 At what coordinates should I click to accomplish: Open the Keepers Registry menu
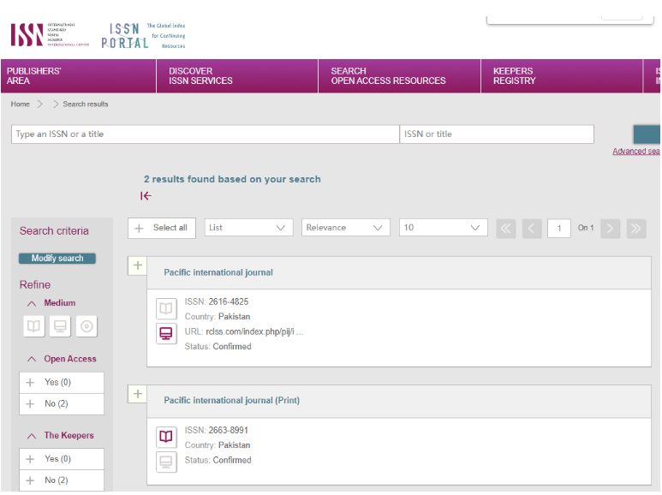tap(514, 76)
